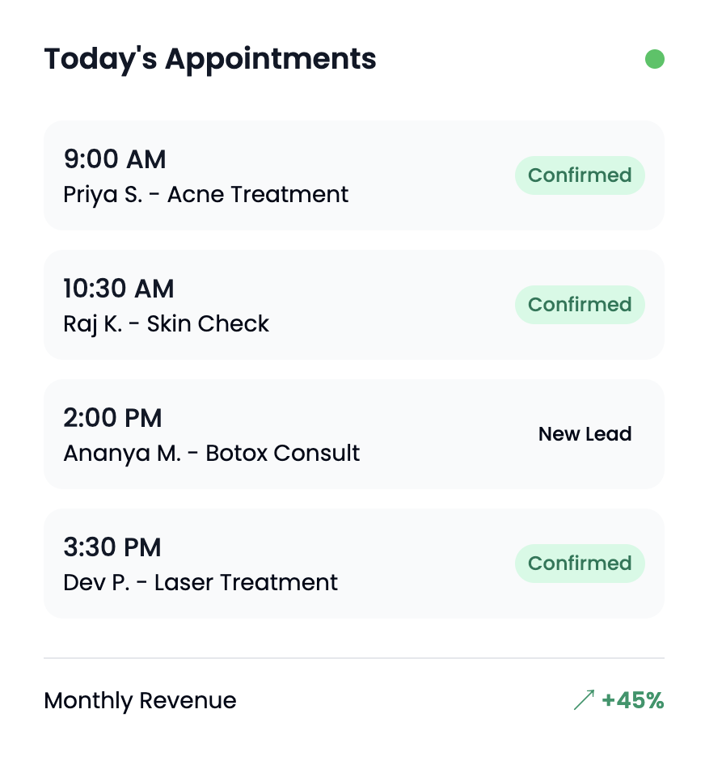Image resolution: width=705 pixels, height=760 pixels.
Task: Open the 3:30 PM appointment card
Action: tap(353, 564)
